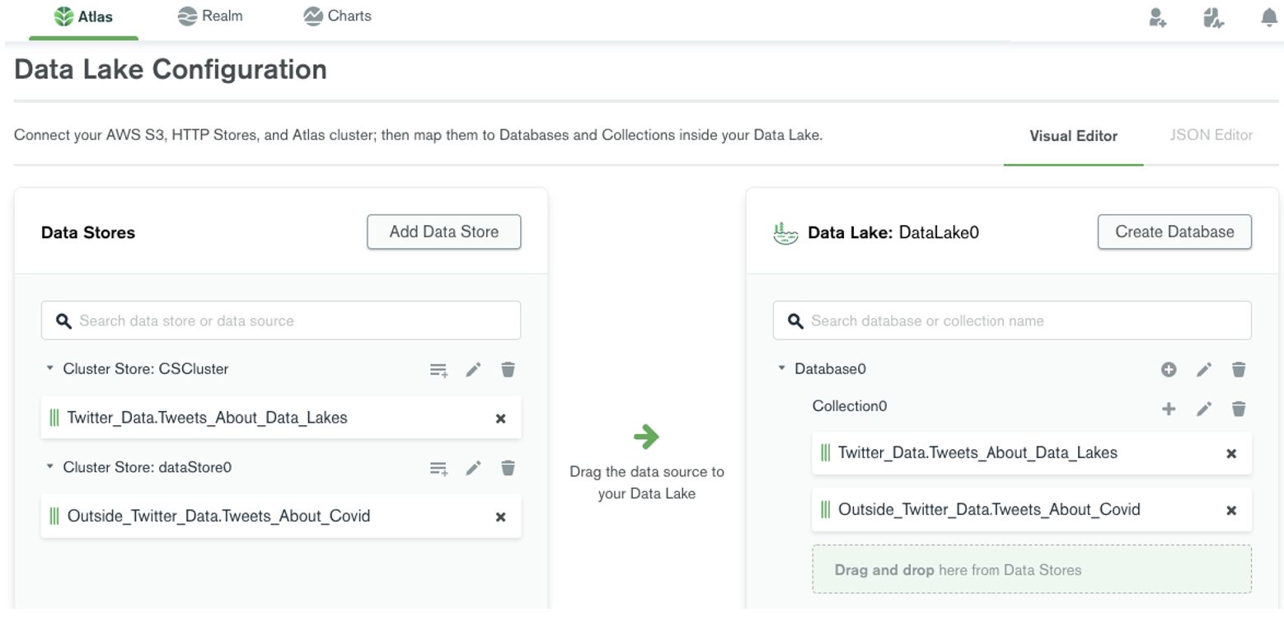The image size is (1284, 618).
Task: Select Outside_Twitter_Data.Tweets_About_Covid in Data Stores
Action: pyautogui.click(x=281, y=517)
